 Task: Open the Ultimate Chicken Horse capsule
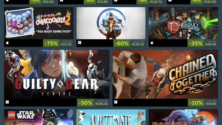[111, 117]
